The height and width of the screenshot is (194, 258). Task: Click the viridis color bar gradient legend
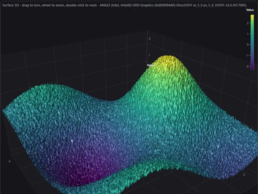(x=252, y=42)
